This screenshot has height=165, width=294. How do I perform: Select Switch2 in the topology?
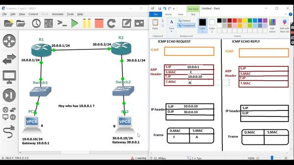[123, 91]
